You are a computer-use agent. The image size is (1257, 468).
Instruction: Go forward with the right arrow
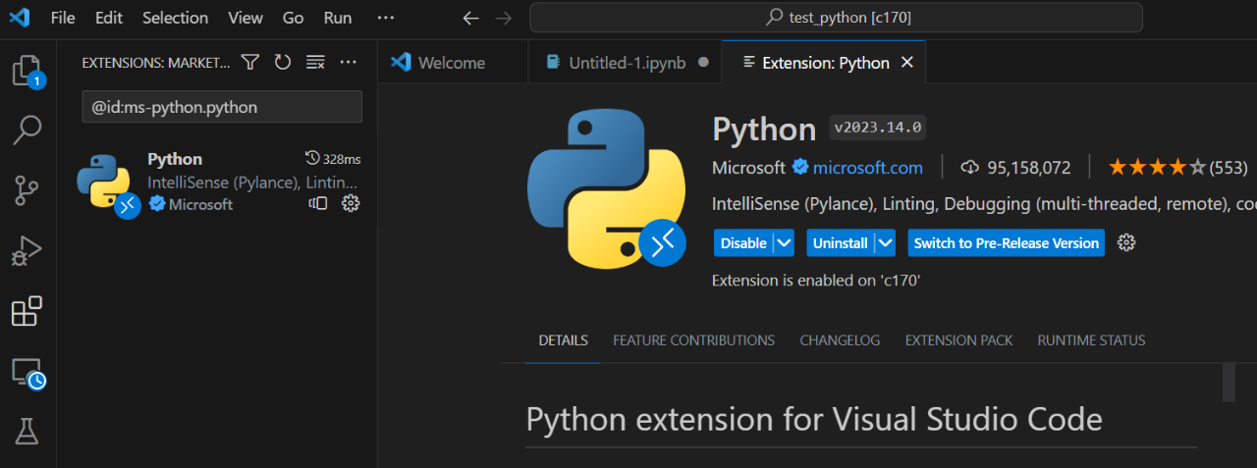(504, 18)
